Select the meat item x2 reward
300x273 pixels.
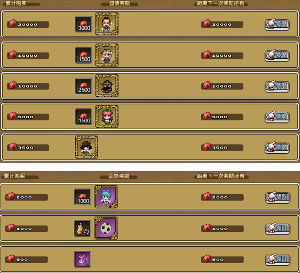pyautogui.click(x=83, y=228)
